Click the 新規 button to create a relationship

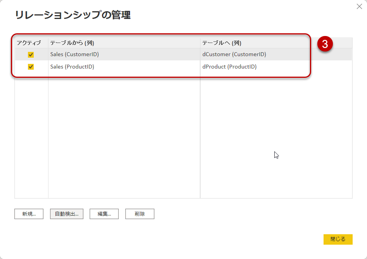(x=29, y=214)
